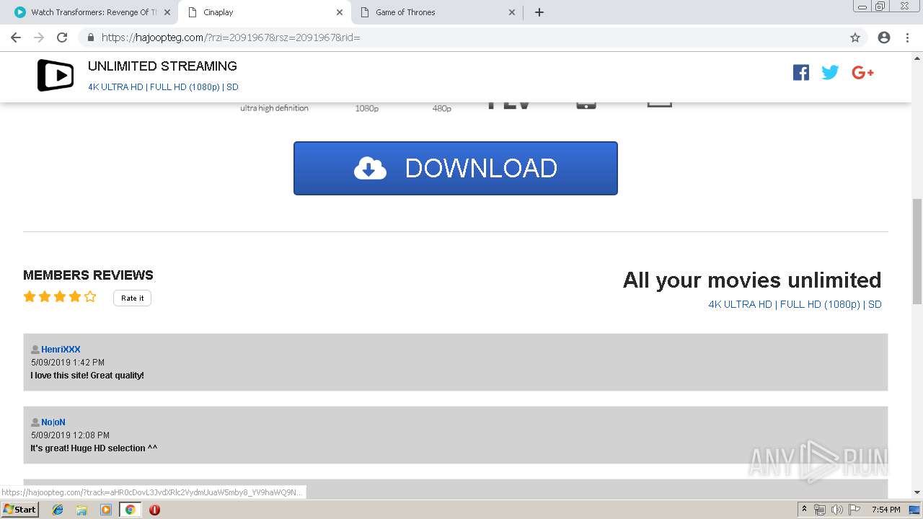The width and height of the screenshot is (923, 519).
Task: Show hidden system tray icons
Action: (805, 510)
